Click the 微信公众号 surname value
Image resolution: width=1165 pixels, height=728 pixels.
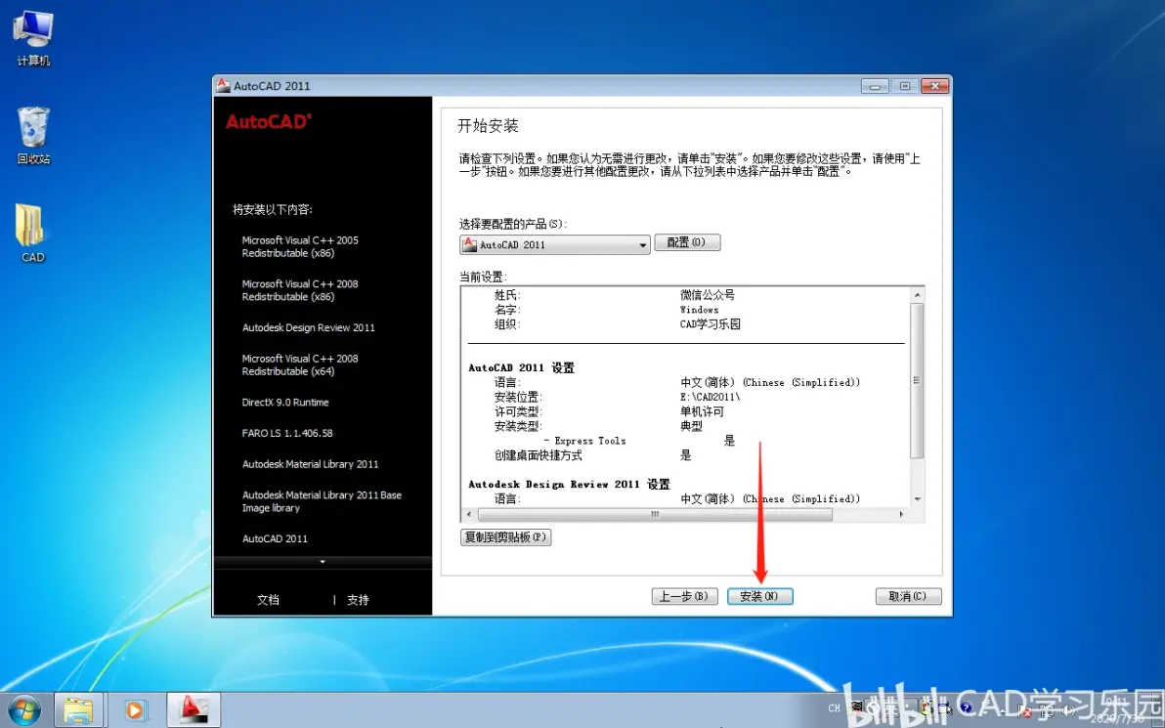708,295
